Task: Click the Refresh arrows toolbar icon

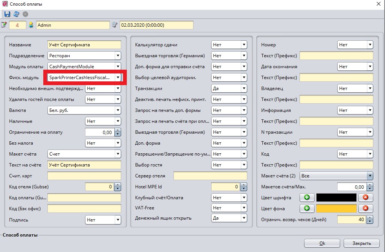Action: 16,14
